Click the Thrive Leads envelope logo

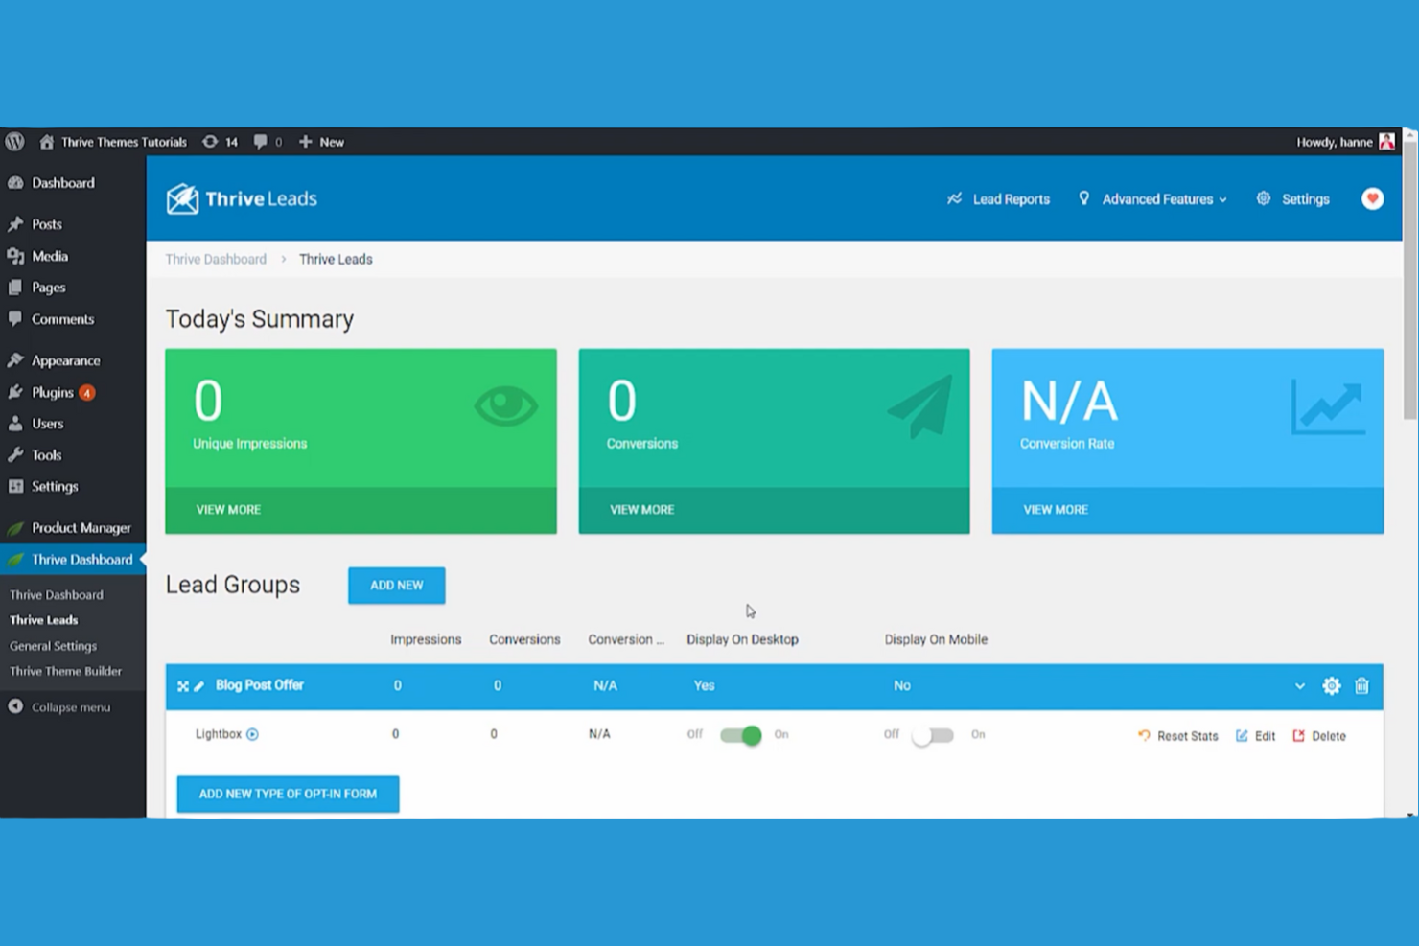[181, 197]
